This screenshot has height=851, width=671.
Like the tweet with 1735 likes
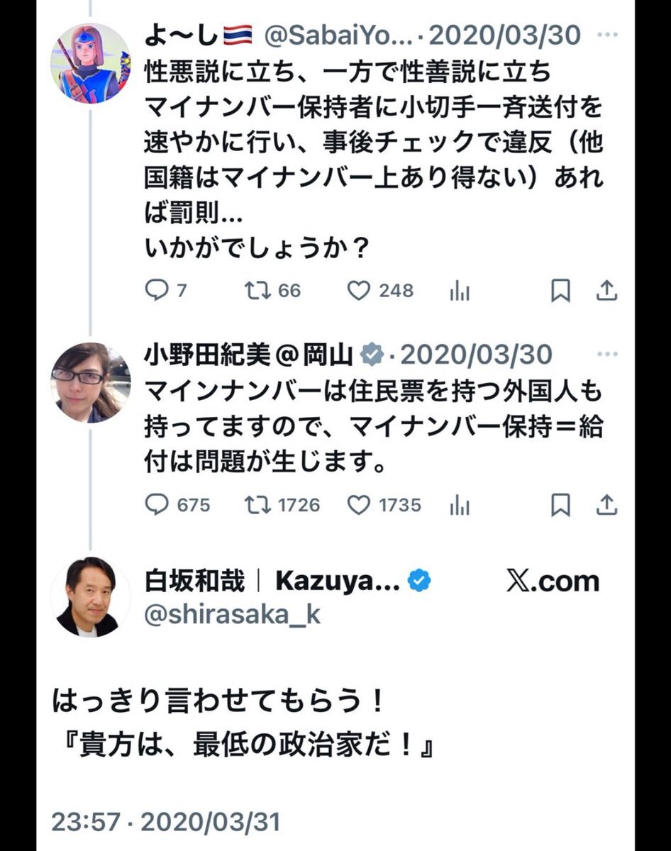(x=359, y=504)
